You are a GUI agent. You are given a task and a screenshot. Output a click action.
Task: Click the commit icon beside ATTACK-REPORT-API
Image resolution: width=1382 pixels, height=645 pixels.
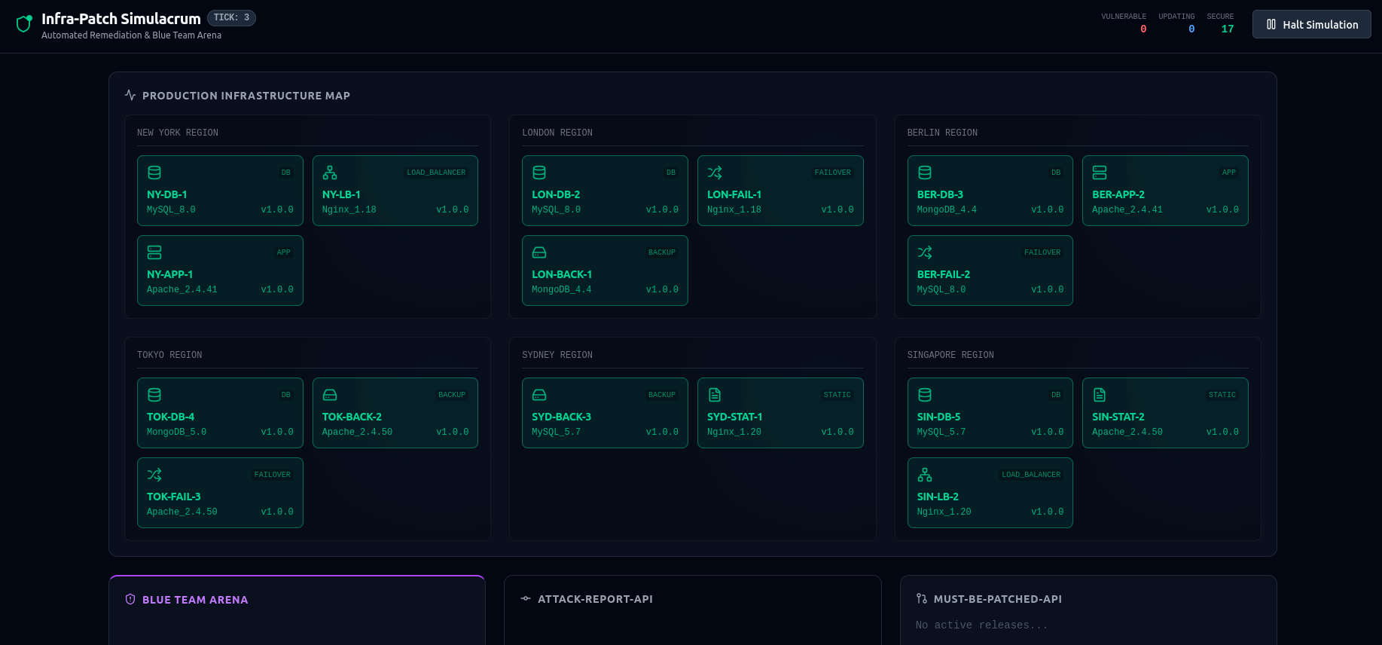point(526,598)
